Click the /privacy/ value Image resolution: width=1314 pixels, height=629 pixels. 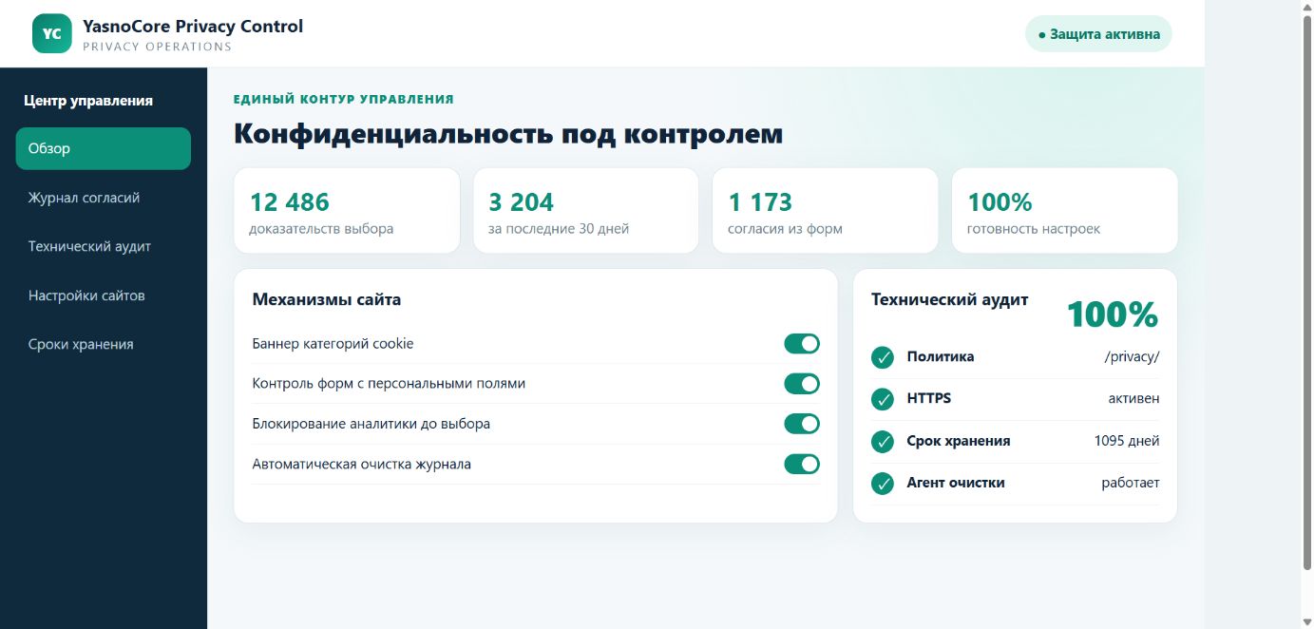click(1132, 357)
